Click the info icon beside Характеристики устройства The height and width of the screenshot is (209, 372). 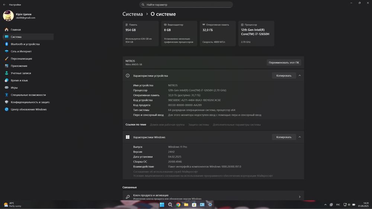pos(128,75)
